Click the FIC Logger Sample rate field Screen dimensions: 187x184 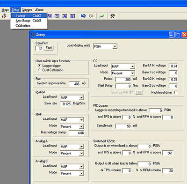pyautogui.click(x=123, y=126)
